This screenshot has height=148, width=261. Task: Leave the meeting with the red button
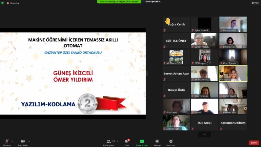[254, 143]
